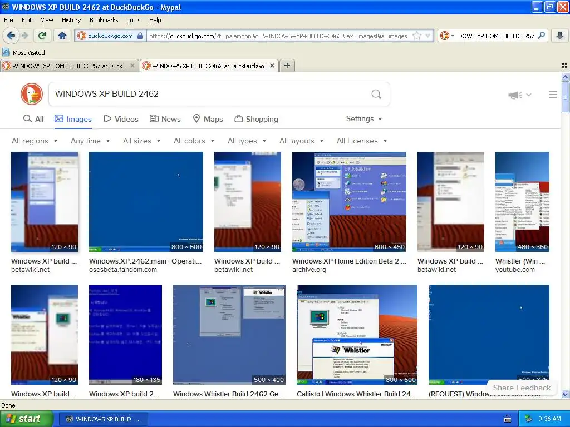570x427 pixels.
Task: Click the page scrollbar down arrow
Action: 565,394
